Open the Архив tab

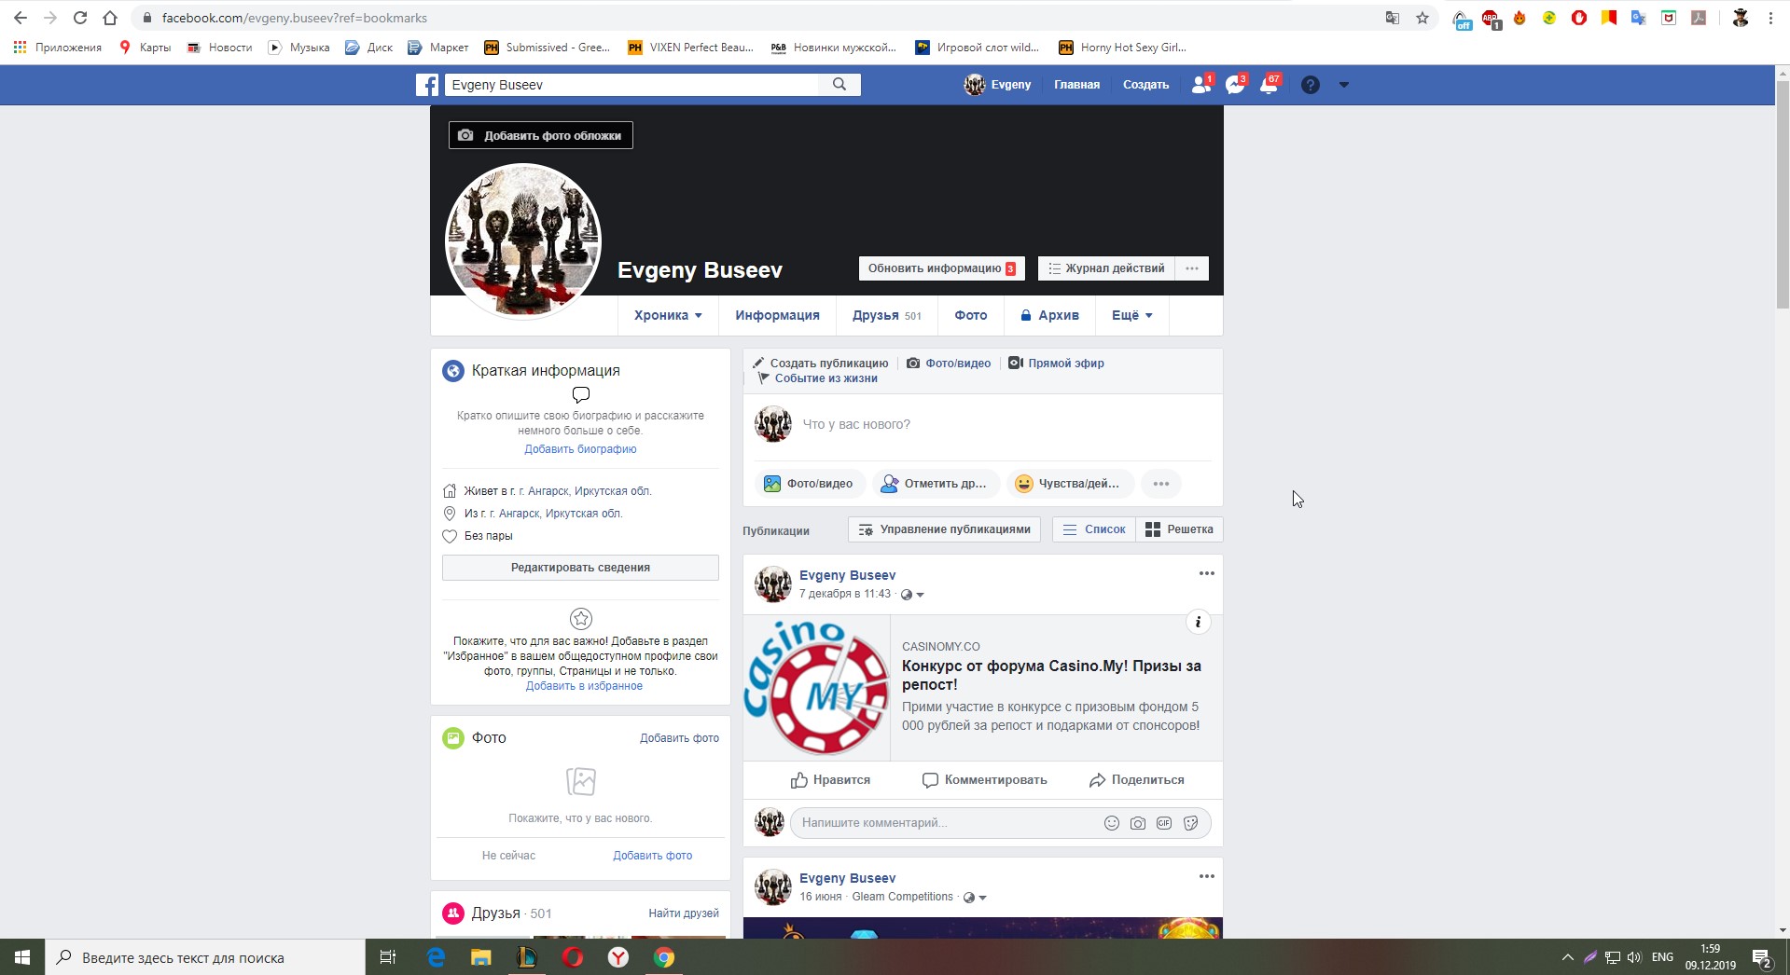click(x=1049, y=315)
